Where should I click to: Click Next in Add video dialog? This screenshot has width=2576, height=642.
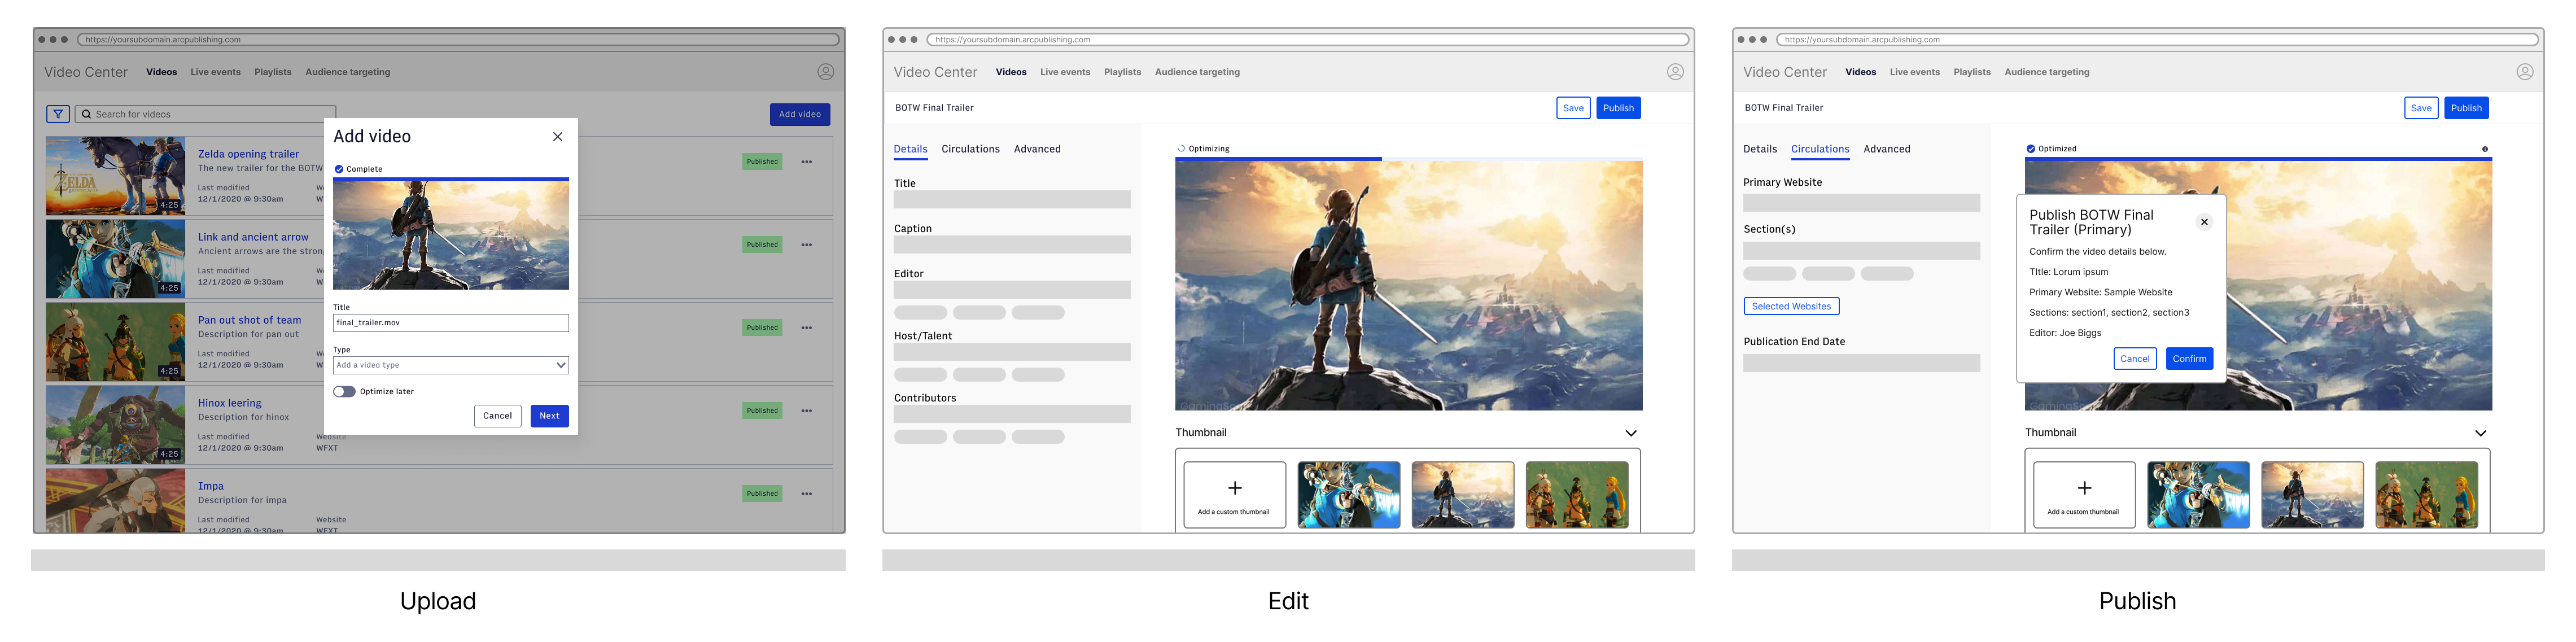click(550, 416)
